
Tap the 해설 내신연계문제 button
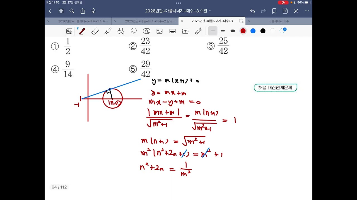[275, 88]
